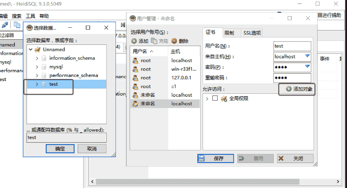Click the 添加 add user icon
Image resolution: width=347 pixels, height=188 pixels.
[134, 41]
